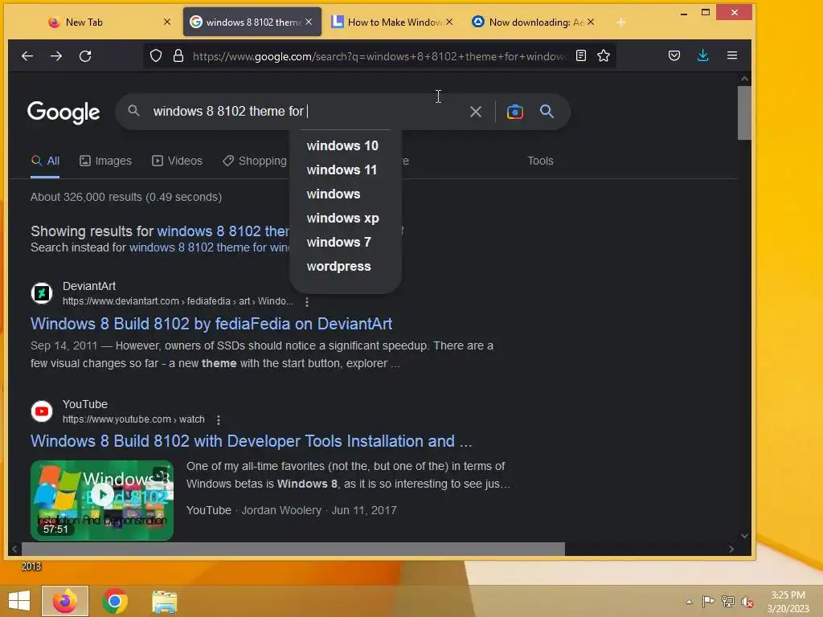823x617 pixels.
Task: Close the Now downloading tab
Action: click(591, 22)
